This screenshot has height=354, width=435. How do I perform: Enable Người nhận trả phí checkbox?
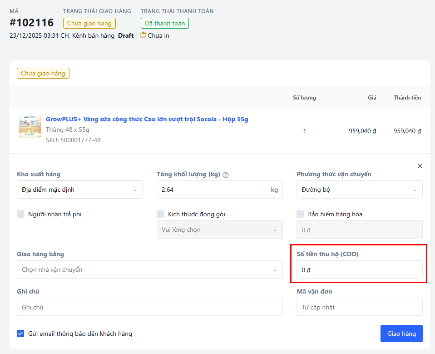click(x=20, y=214)
